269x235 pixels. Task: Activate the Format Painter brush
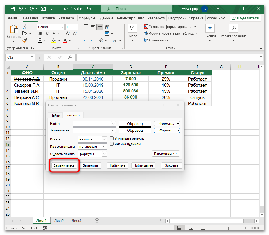pos(25,41)
